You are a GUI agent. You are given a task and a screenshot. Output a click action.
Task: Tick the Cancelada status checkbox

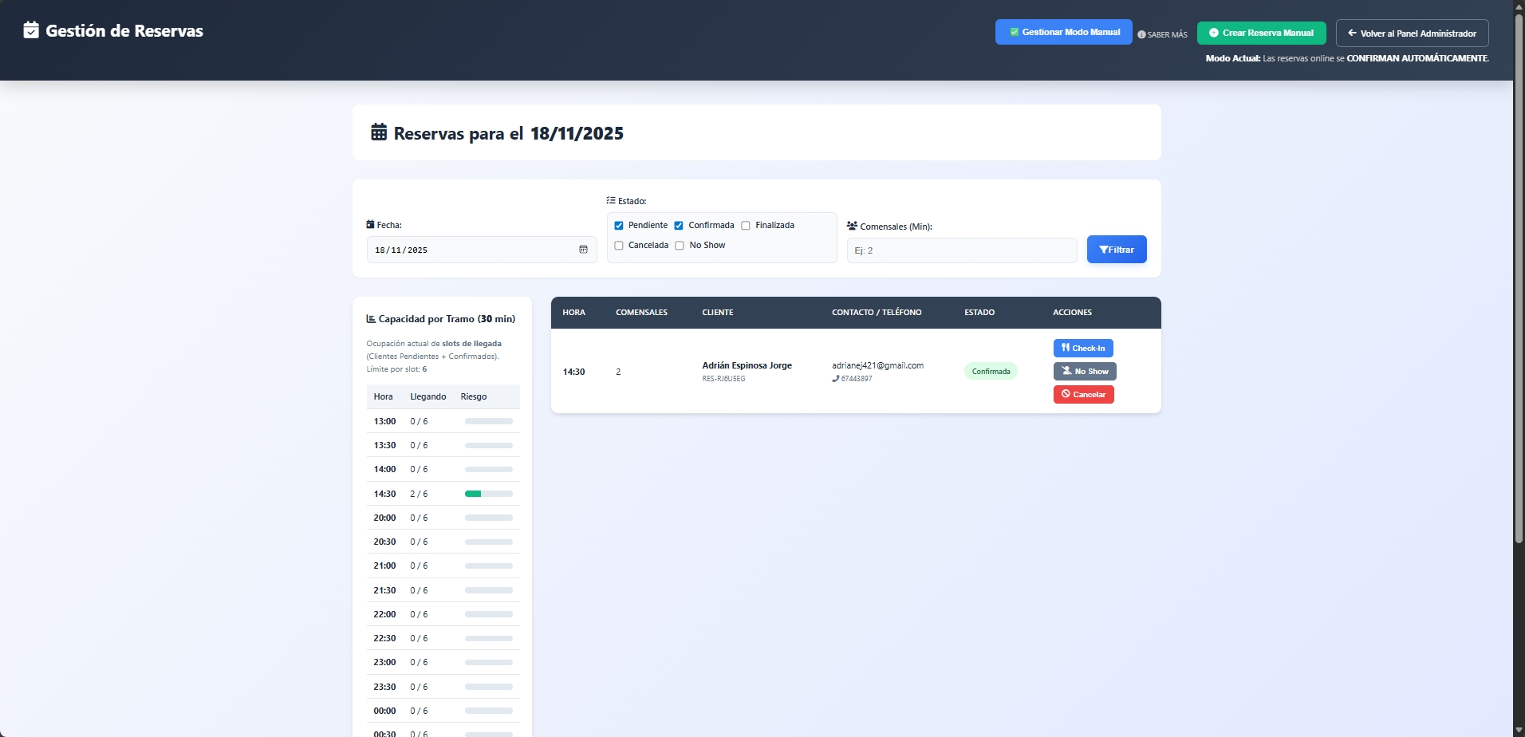(x=619, y=246)
